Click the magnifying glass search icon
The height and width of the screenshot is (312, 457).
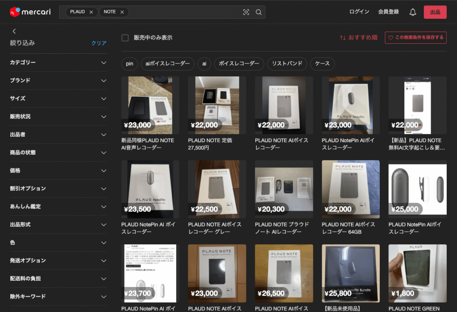pos(258,12)
